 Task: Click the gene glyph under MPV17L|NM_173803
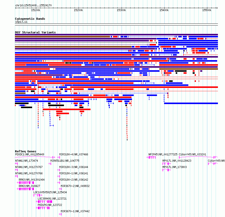pyautogui.click(x=166, y=170)
